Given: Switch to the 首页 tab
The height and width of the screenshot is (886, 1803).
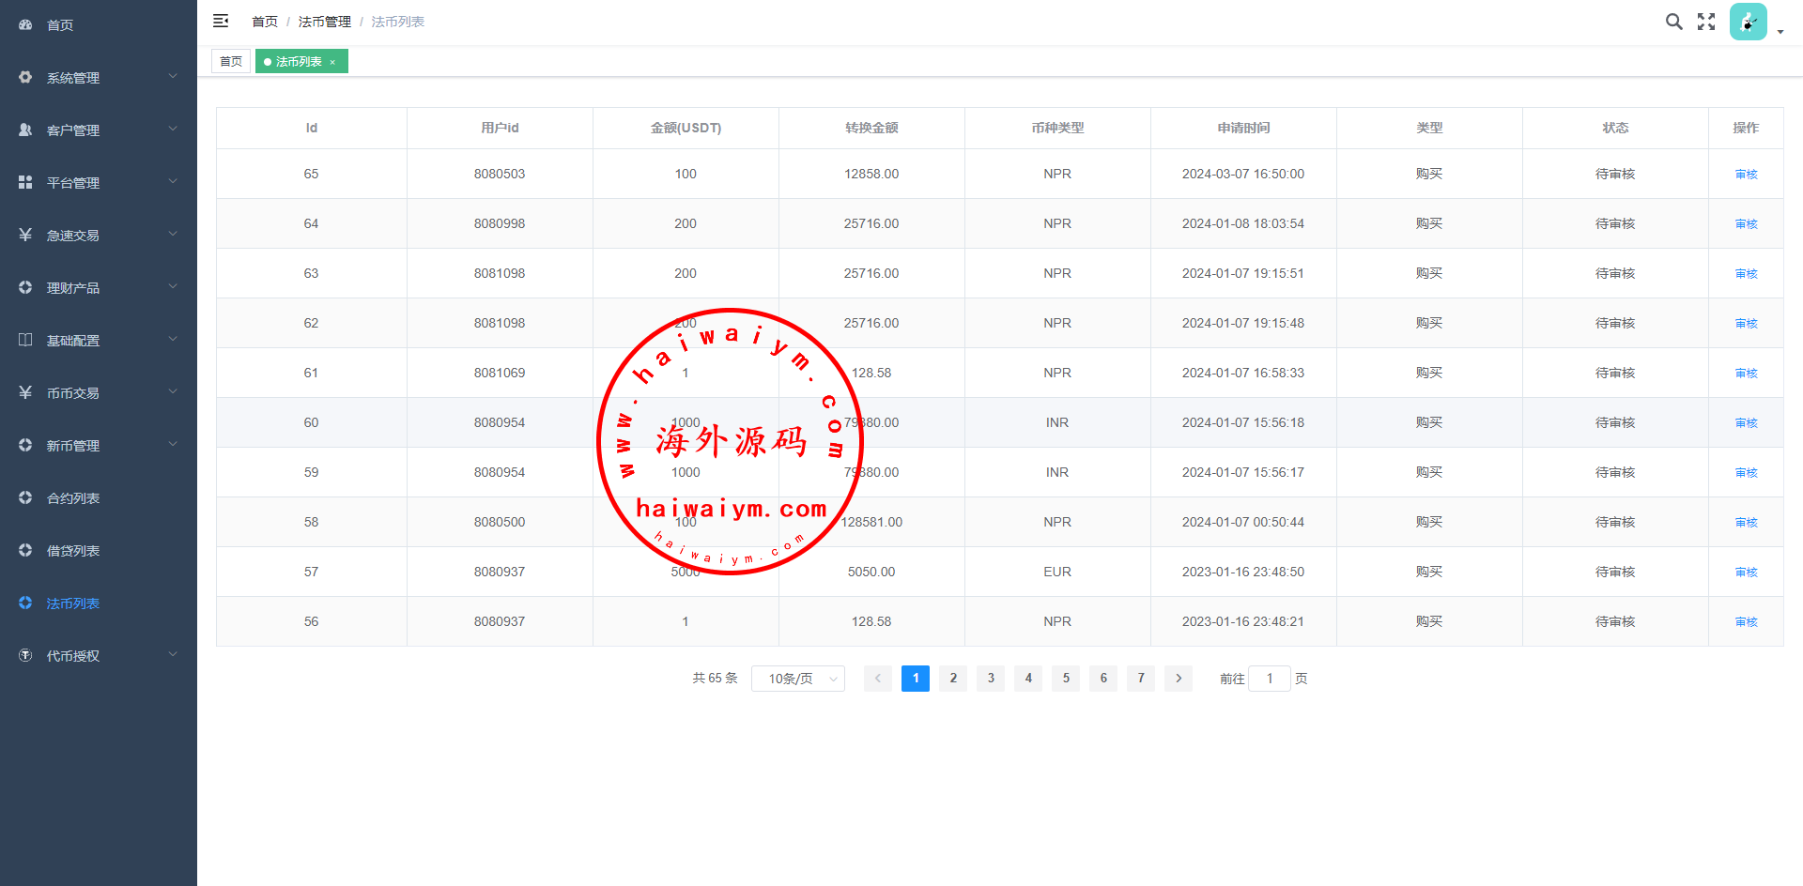Looking at the screenshot, I should [231, 62].
